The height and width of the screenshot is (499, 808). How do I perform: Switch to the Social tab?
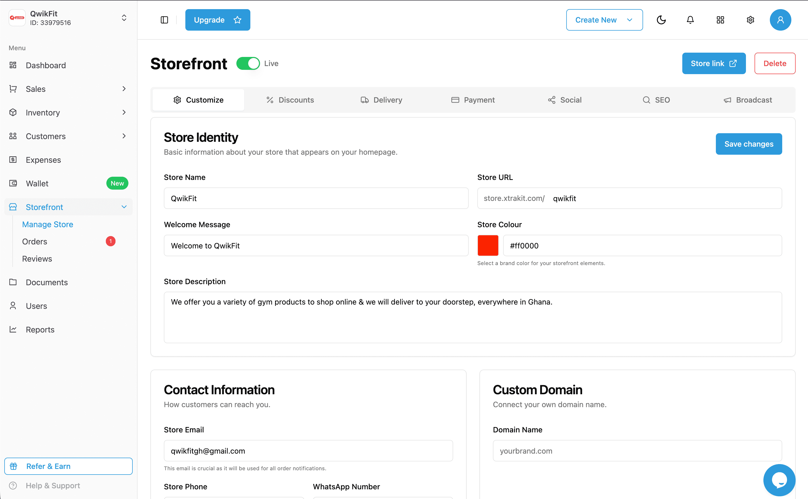coord(564,100)
